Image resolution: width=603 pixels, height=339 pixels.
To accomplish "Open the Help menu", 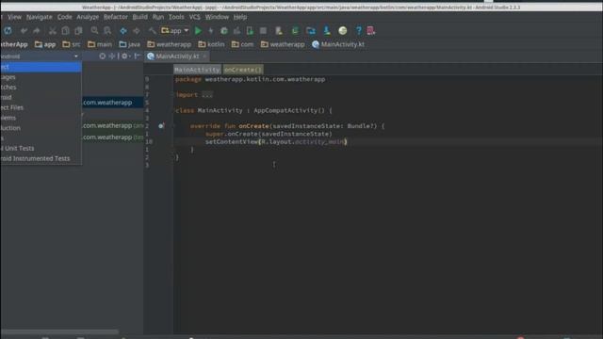I will point(240,17).
